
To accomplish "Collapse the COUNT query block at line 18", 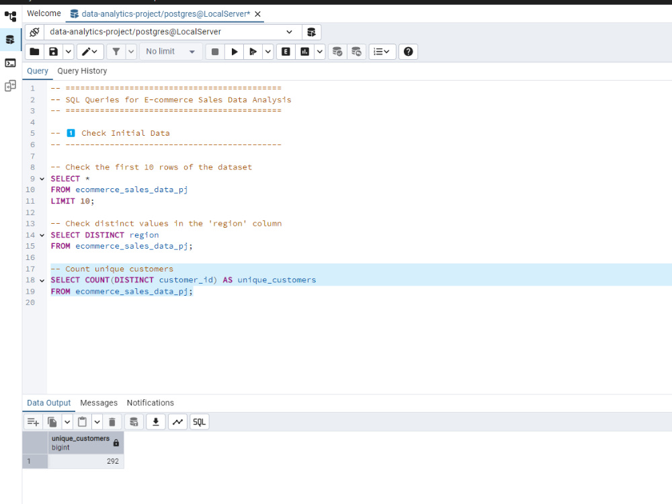I will coord(42,281).
